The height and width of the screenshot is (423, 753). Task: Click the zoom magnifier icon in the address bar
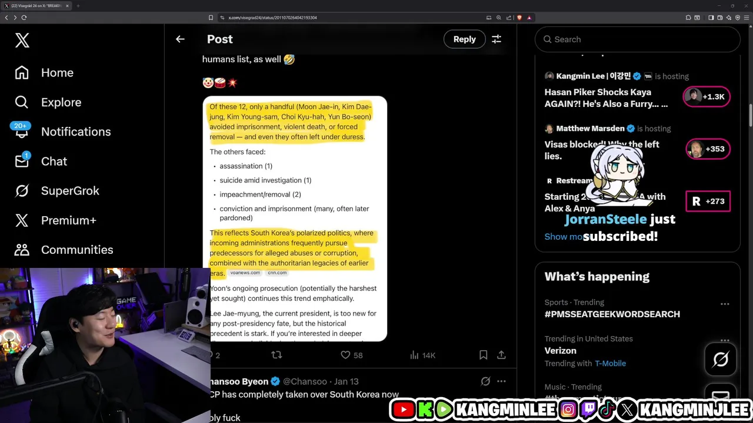pos(499,18)
